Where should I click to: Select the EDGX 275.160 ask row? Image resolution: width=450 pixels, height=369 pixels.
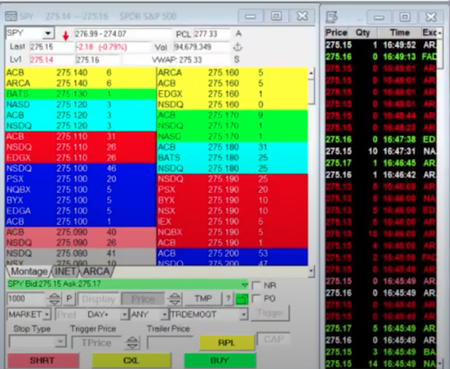pyautogui.click(x=232, y=94)
